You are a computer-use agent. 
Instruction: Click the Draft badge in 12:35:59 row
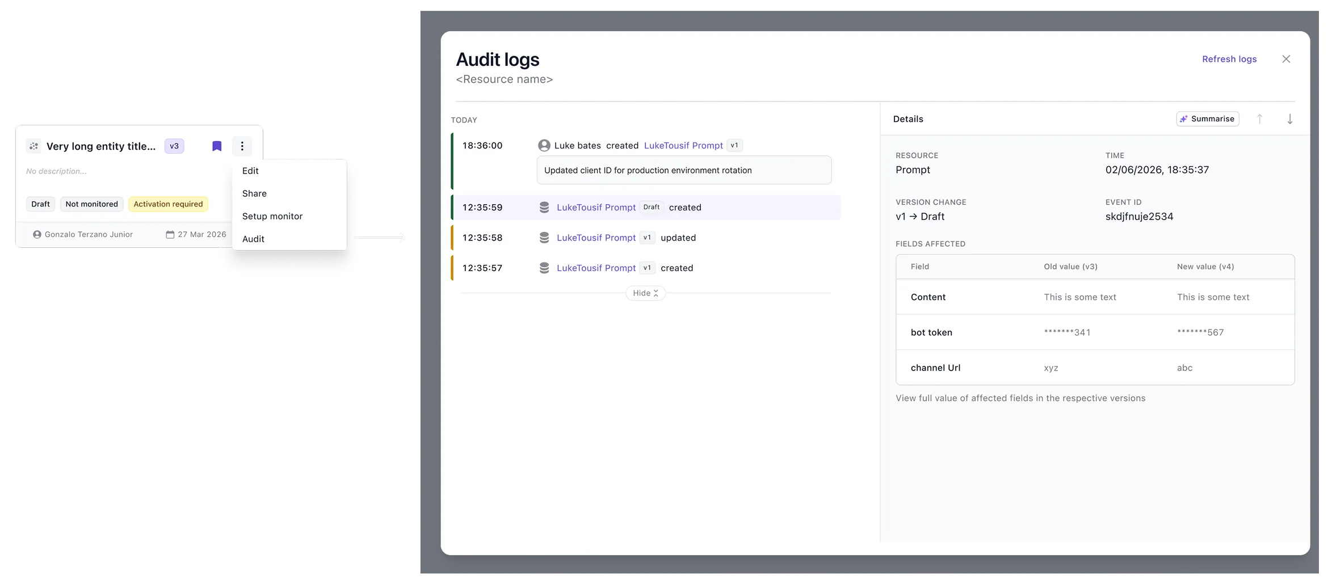click(x=652, y=207)
